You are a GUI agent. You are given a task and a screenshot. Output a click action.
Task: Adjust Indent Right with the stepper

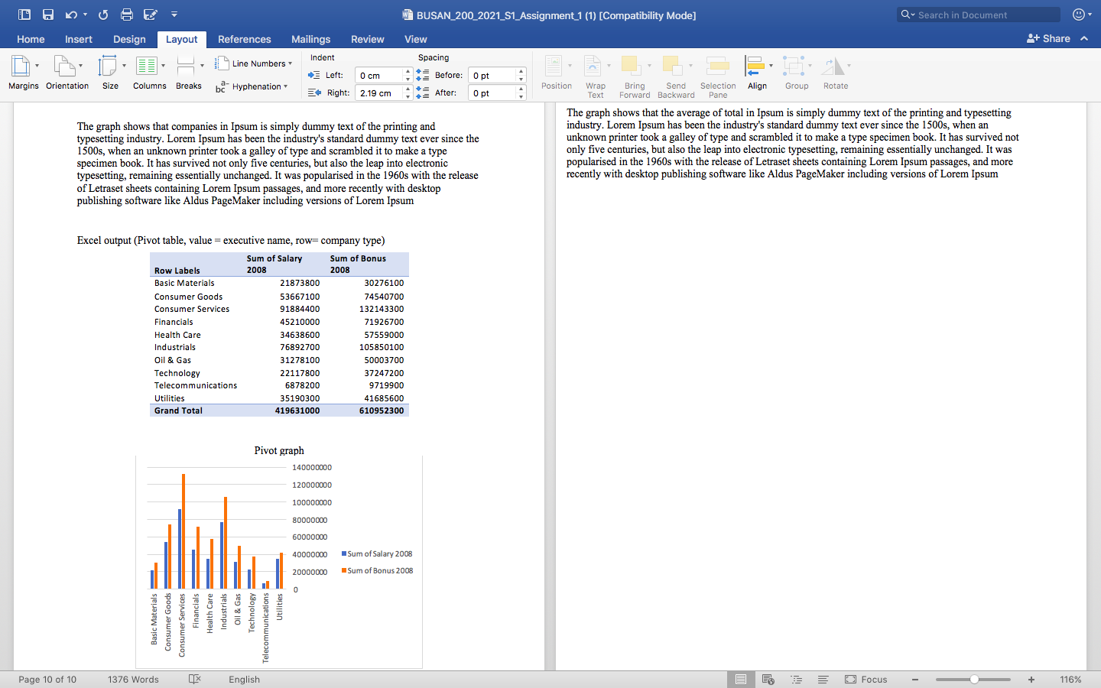click(x=408, y=92)
